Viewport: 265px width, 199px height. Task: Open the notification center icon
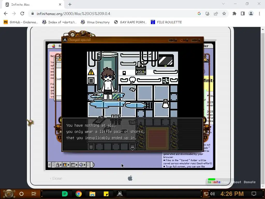tap(254, 194)
